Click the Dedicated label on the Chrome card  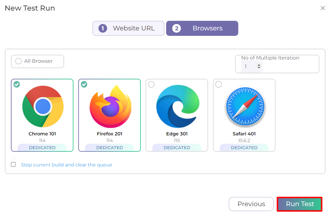pyautogui.click(x=42, y=148)
